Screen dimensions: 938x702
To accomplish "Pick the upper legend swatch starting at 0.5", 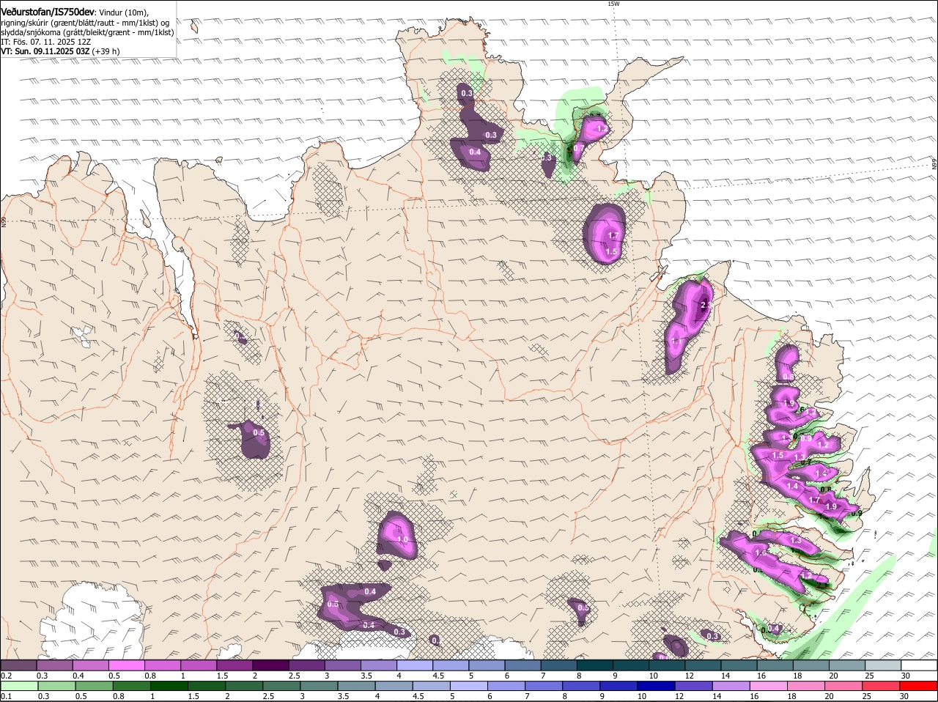I will pyautogui.click(x=126, y=665).
